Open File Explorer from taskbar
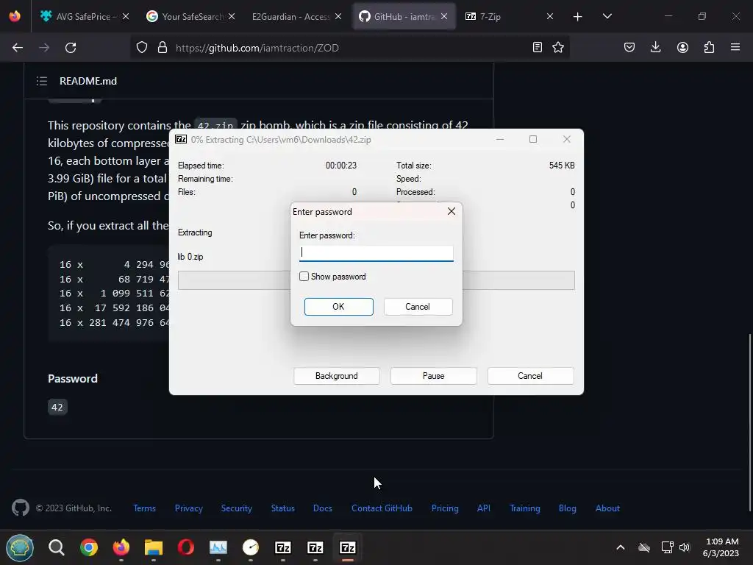The image size is (753, 565). coord(154,547)
